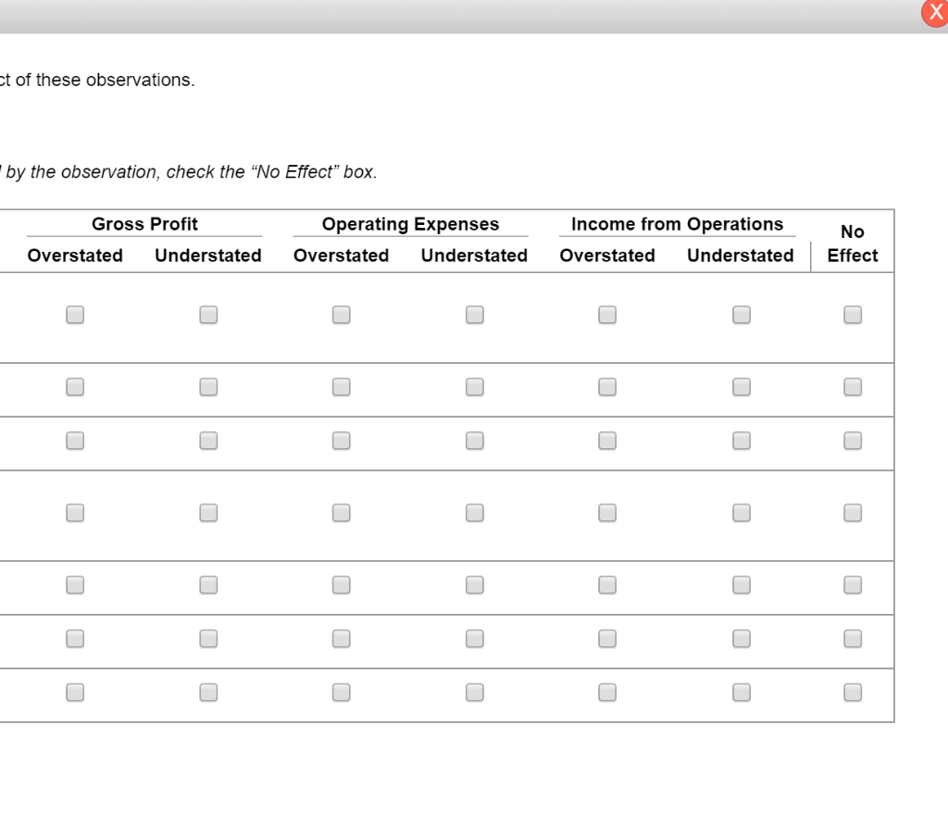The height and width of the screenshot is (825, 948).
Task: Enable Income from Operations Overstated in last row
Action: click(607, 692)
